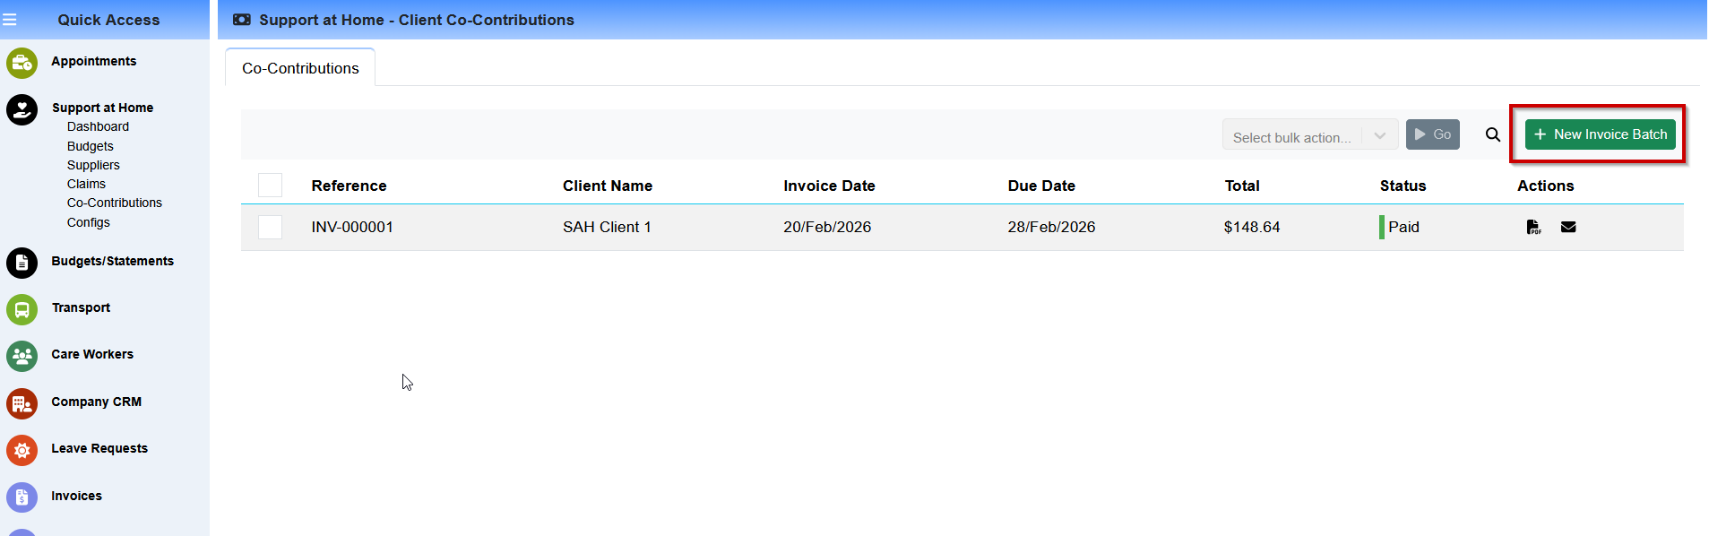1709x536 pixels.
Task: Go to Budgets in sidebar submenu
Action: pos(90,146)
